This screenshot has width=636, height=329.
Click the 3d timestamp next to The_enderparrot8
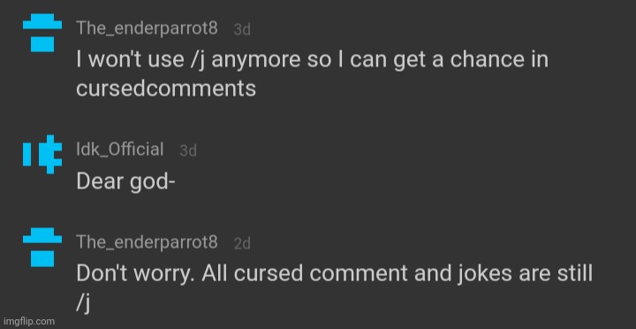tap(242, 30)
